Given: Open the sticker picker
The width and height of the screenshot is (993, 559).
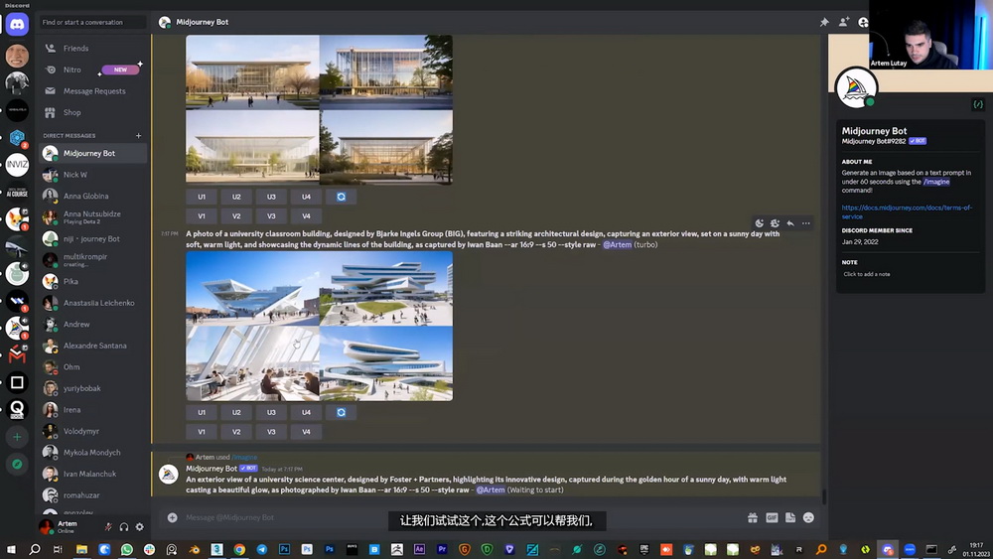Looking at the screenshot, I should click(x=789, y=518).
